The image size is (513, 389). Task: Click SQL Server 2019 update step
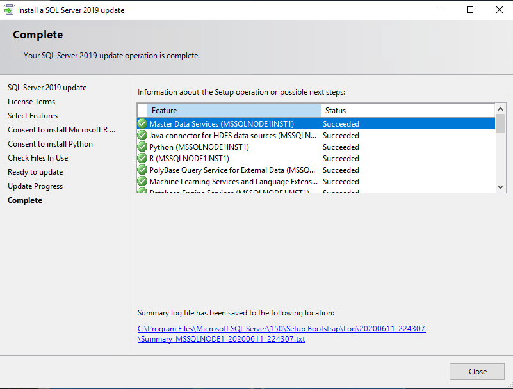tap(47, 88)
